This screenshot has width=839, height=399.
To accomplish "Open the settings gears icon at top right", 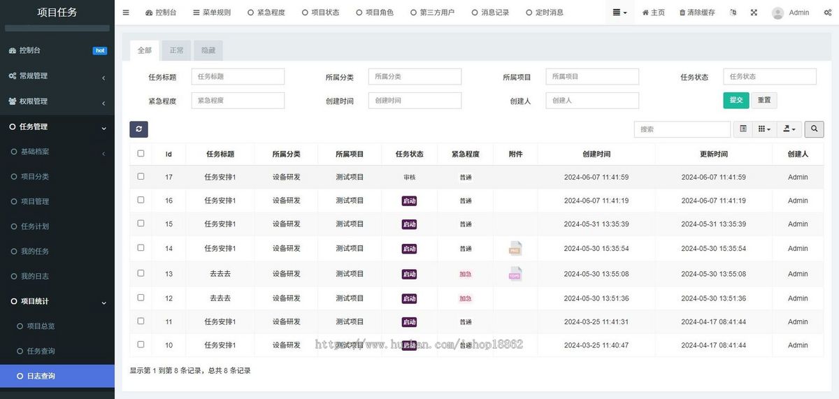I will point(828,13).
